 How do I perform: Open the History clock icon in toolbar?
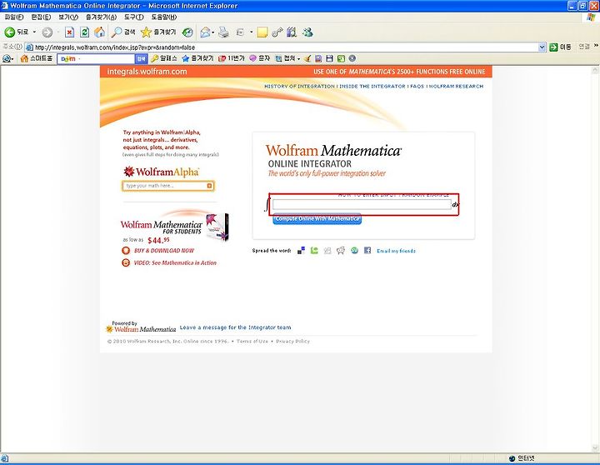[187, 32]
